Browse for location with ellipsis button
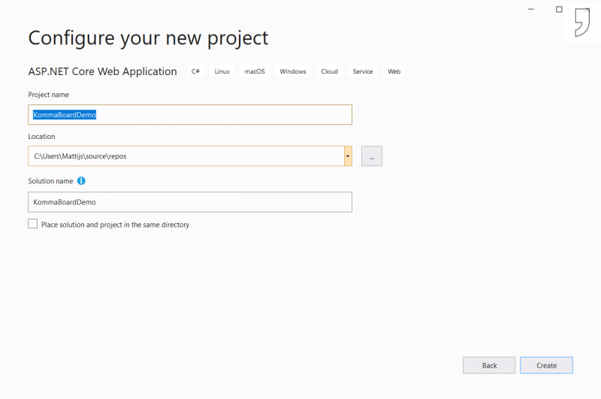Screen dimensions: 601x399 pos(372,156)
